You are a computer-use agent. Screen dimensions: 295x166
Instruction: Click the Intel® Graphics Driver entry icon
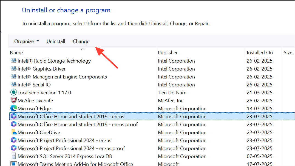13,69
